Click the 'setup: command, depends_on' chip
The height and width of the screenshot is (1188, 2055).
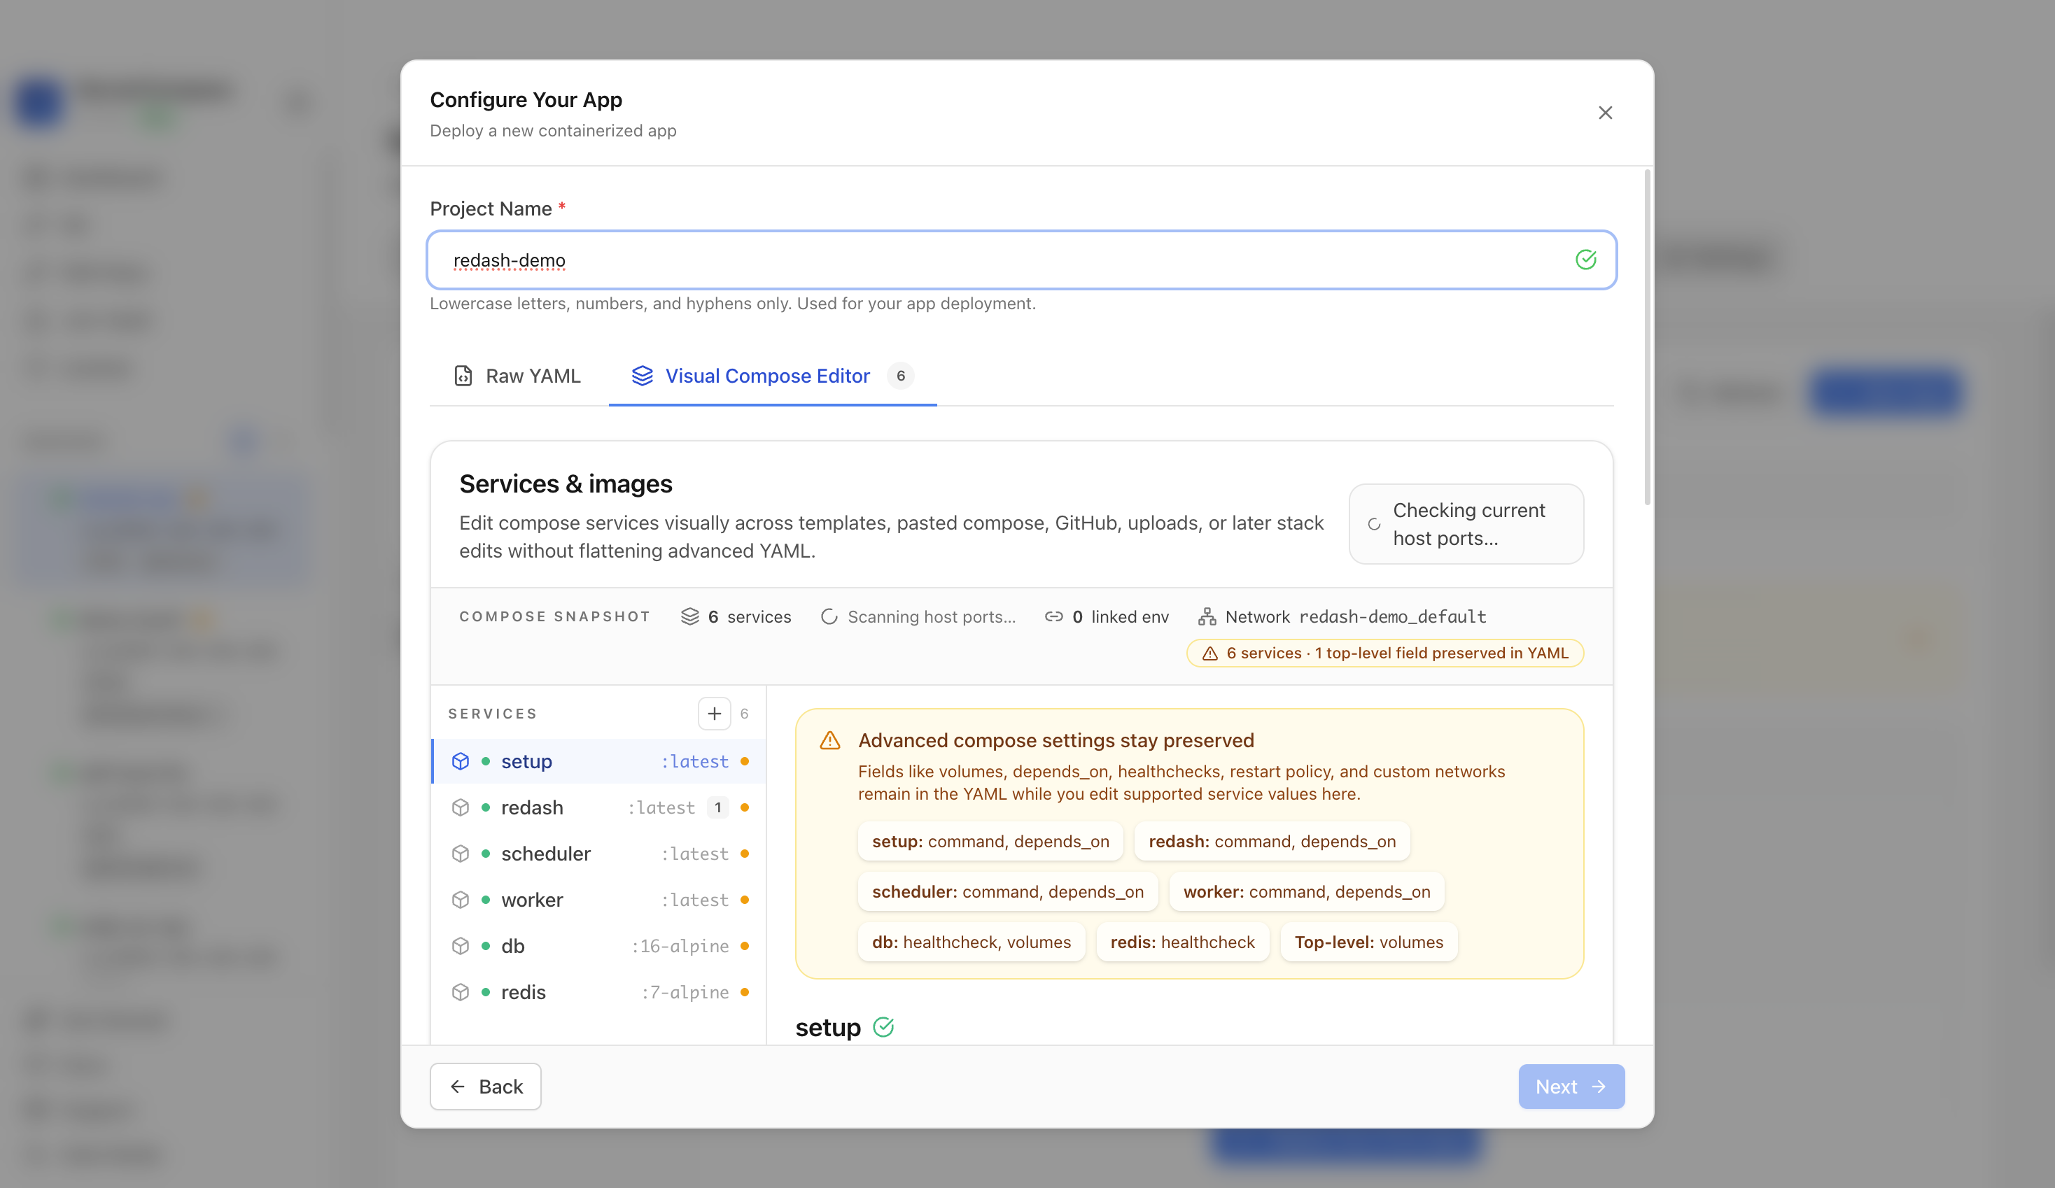pyautogui.click(x=990, y=842)
